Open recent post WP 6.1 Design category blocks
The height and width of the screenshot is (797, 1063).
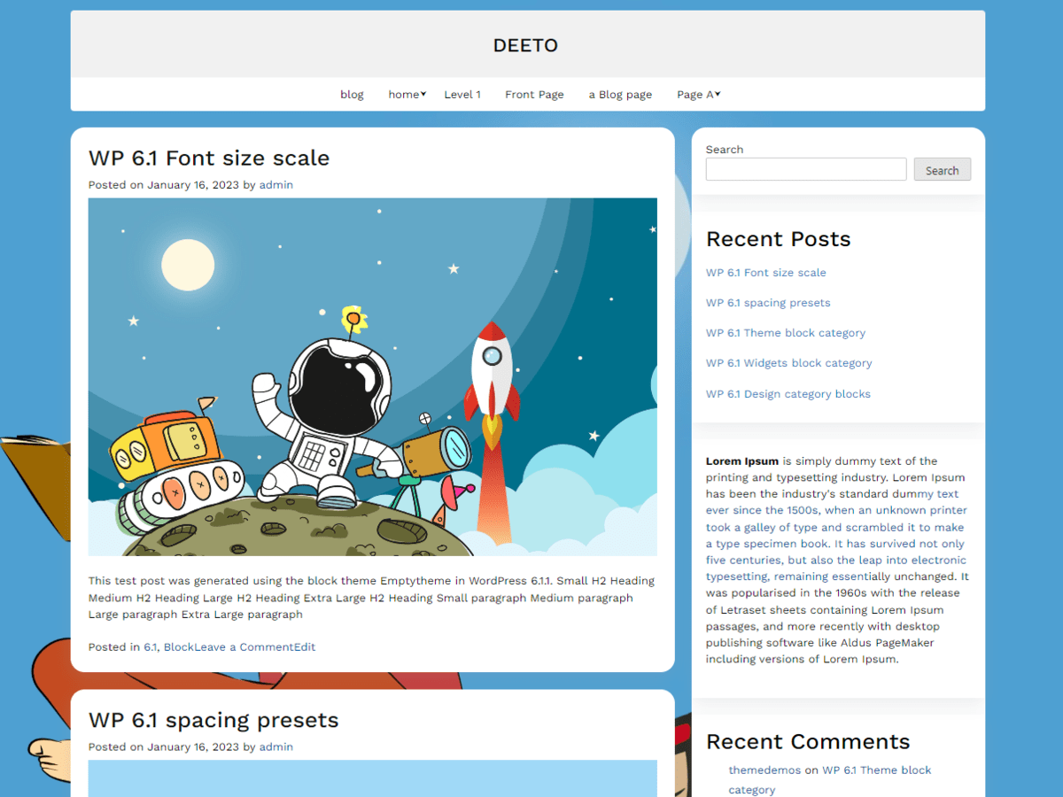pos(788,394)
